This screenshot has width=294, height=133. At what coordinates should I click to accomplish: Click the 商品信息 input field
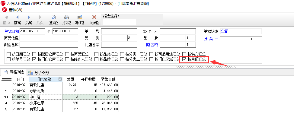coord(49,38)
